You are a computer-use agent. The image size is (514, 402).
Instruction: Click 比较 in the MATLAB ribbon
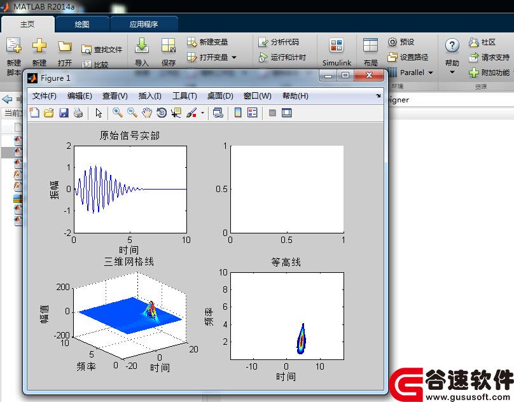[95, 64]
